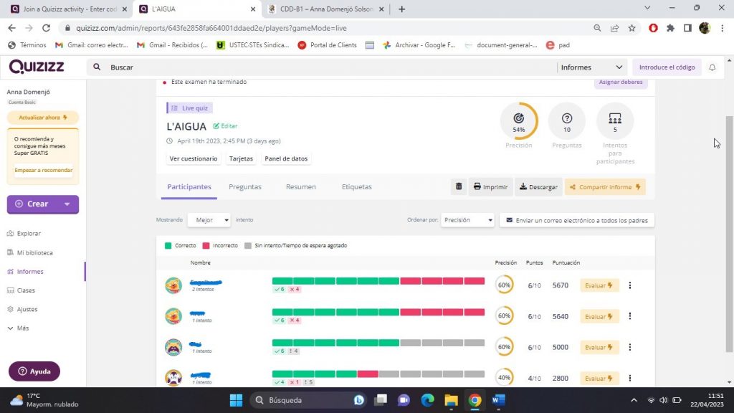734x413 pixels.
Task: Open Explorar in the sidebar
Action: click(29, 234)
